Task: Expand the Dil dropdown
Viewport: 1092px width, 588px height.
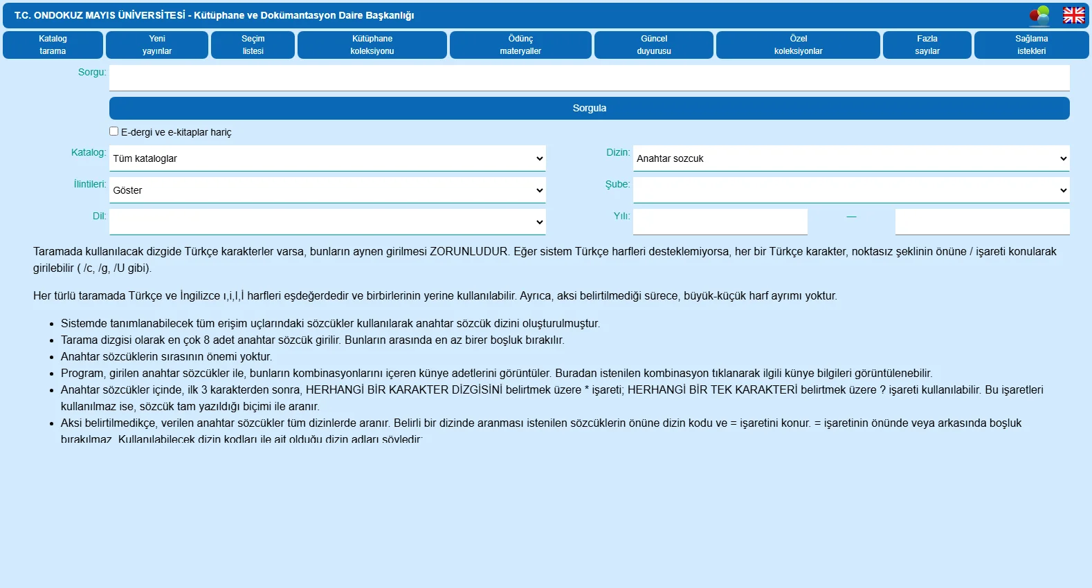Action: [x=327, y=222]
